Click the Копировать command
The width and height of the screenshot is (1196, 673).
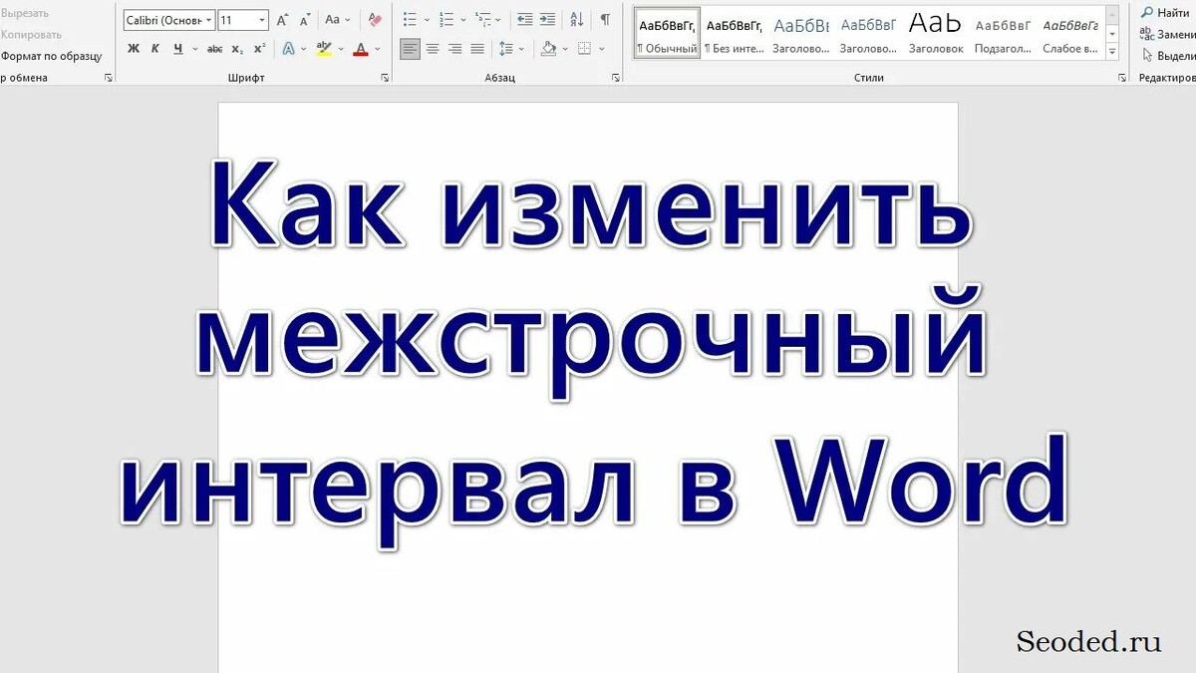[31, 34]
